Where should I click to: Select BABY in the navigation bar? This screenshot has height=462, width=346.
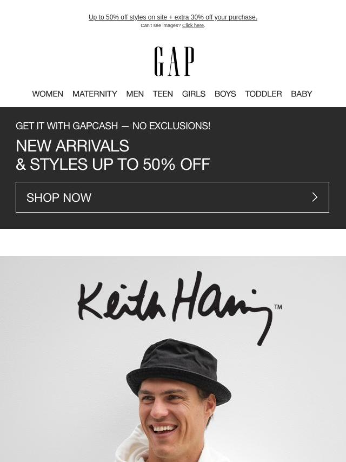tap(302, 94)
